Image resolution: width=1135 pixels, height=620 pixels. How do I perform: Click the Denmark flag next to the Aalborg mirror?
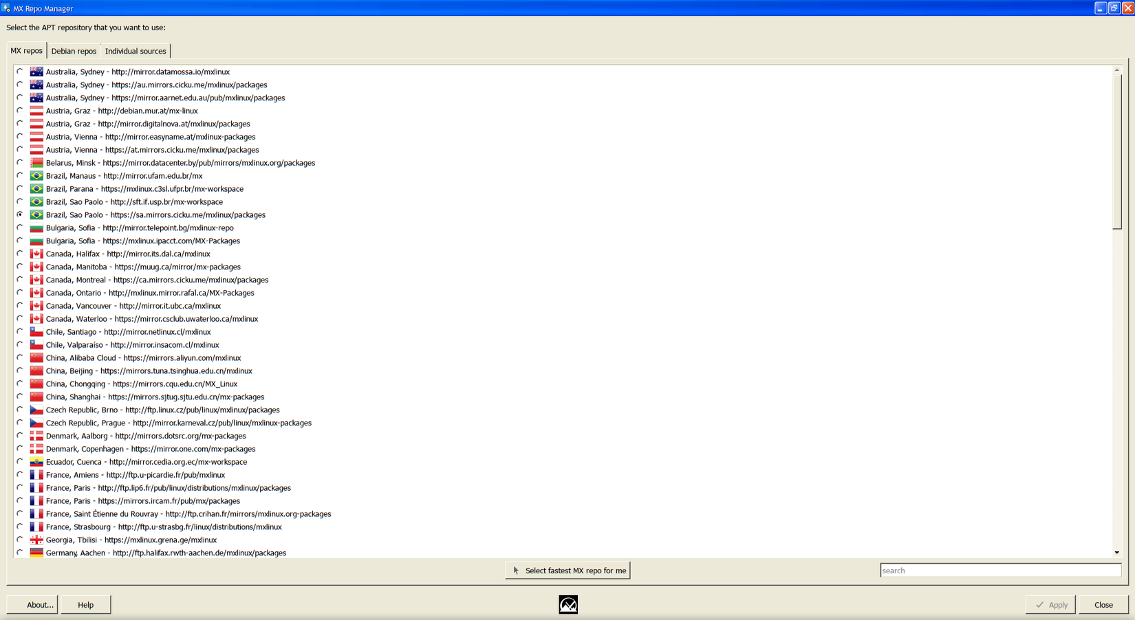pyautogui.click(x=36, y=436)
